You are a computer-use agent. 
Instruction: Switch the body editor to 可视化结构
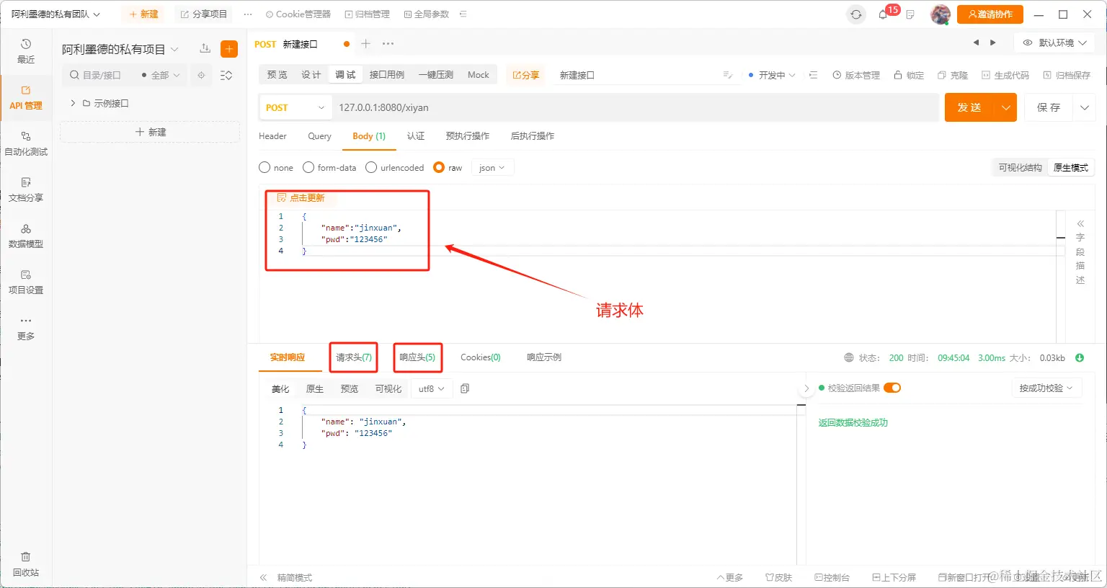1020,167
